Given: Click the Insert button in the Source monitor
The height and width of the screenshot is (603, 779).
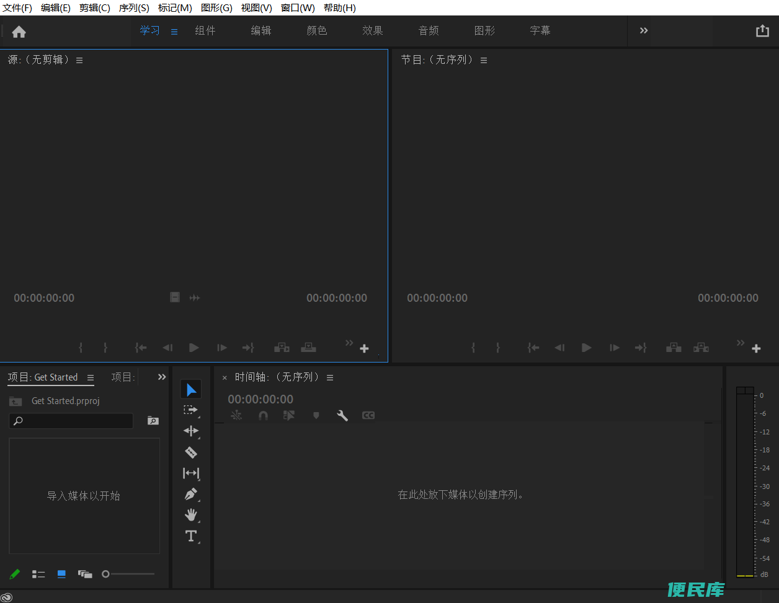Looking at the screenshot, I should pyautogui.click(x=282, y=348).
